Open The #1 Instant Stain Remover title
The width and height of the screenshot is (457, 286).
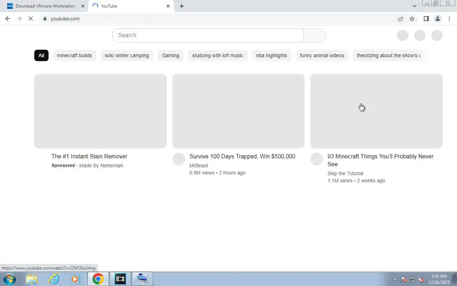(89, 156)
